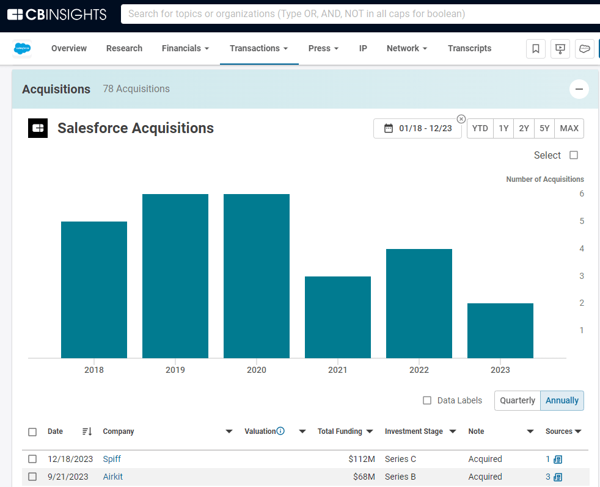This screenshot has width=600, height=487.
Task: Click the Salesforce cloud logo
Action: (22, 49)
